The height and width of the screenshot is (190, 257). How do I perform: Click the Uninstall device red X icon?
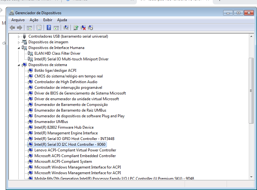pos(83,28)
